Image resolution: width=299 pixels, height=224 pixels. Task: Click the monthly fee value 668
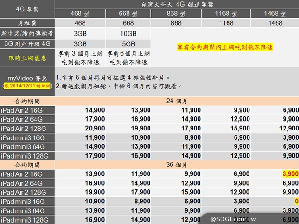pos(128,23)
